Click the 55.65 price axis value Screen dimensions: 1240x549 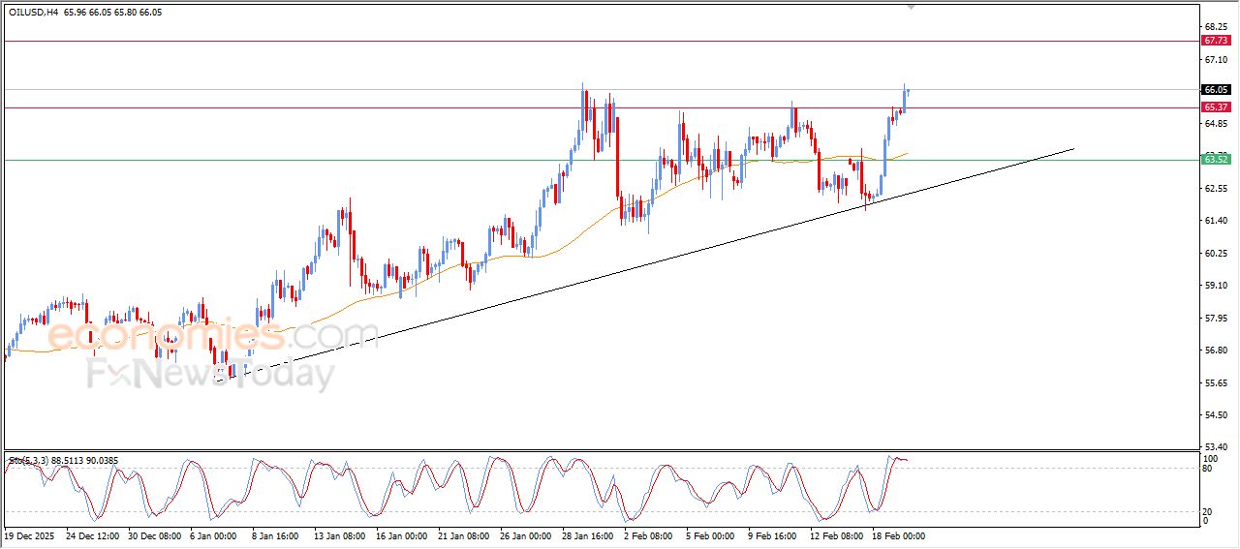click(1217, 383)
